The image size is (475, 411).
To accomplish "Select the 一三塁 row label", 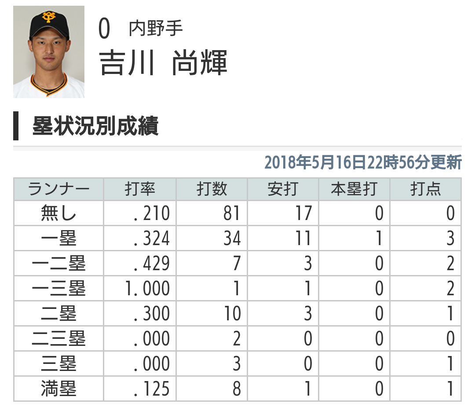I will click(58, 289).
